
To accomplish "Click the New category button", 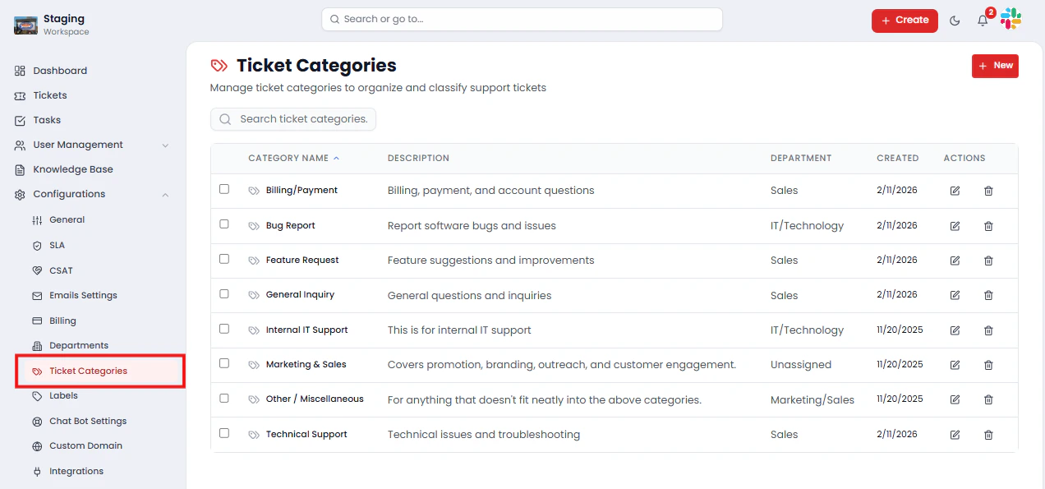I will (x=995, y=66).
